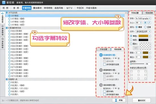Place subtitle at bottom-center position box

coord(138,78)
